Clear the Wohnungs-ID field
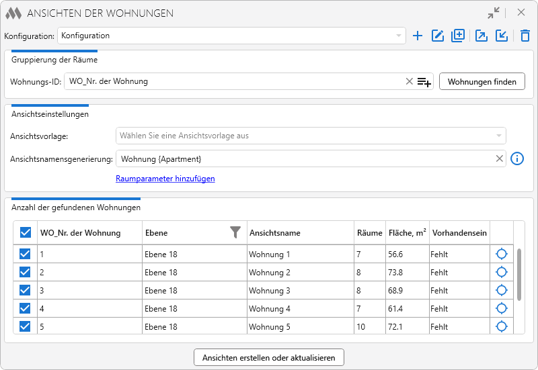Screen dimensions: 538x370 pyautogui.click(x=409, y=81)
